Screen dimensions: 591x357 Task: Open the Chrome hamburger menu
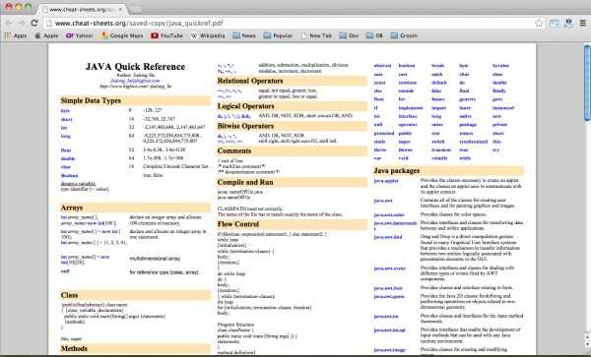[x=583, y=23]
